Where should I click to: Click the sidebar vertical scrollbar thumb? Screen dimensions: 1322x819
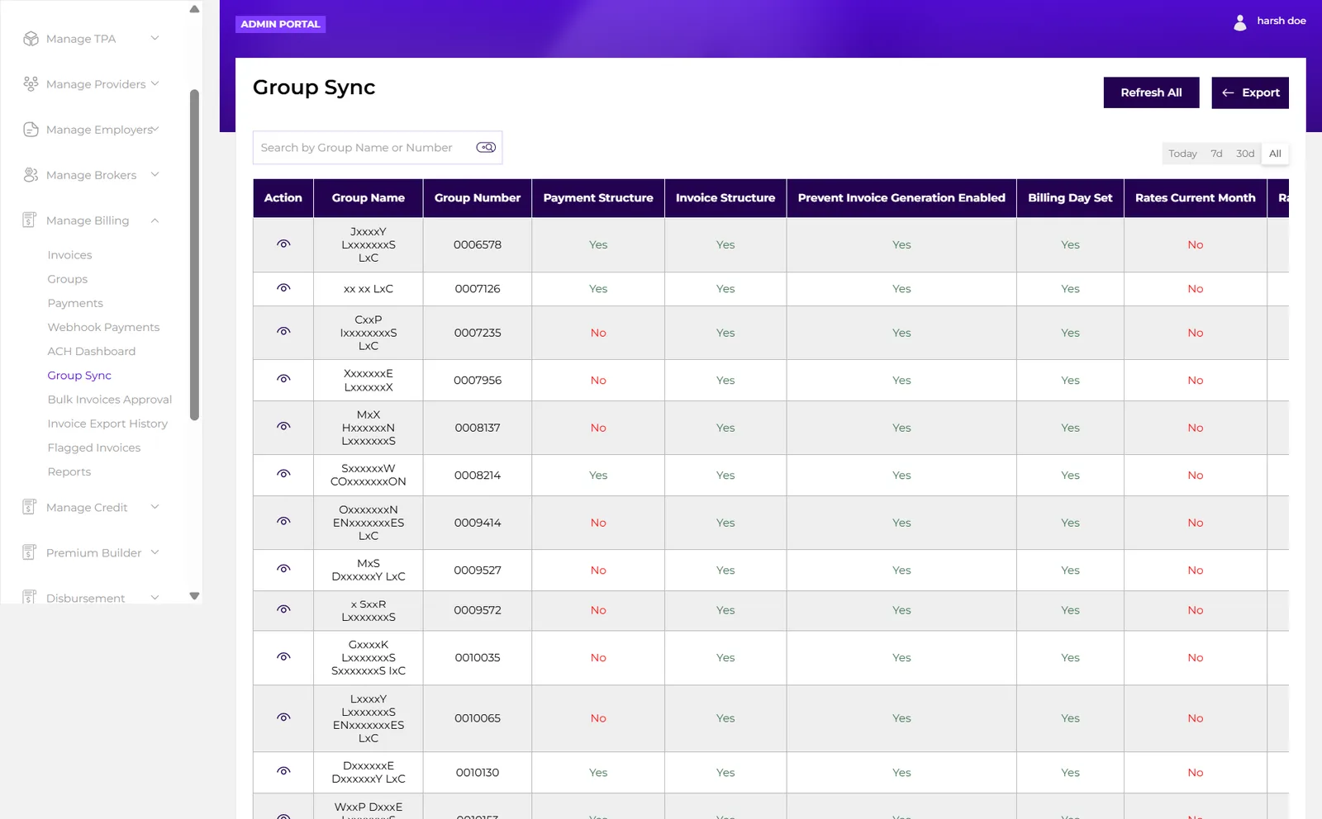click(194, 254)
